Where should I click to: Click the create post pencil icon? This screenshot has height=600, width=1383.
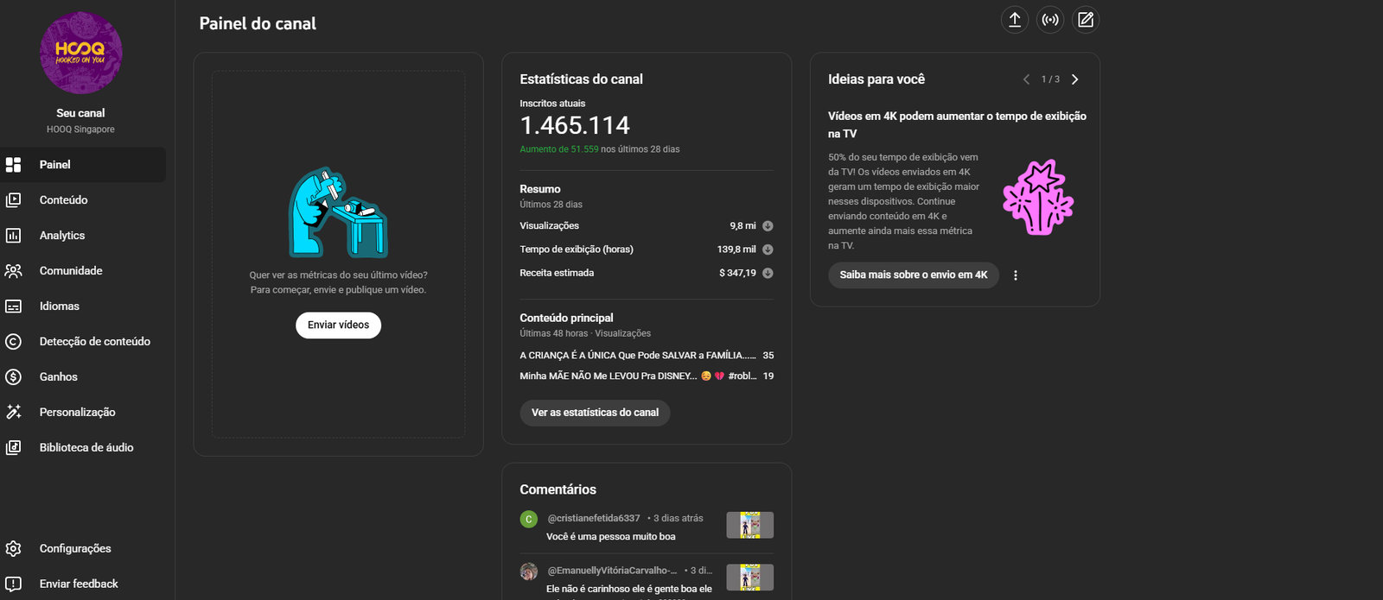click(1086, 20)
